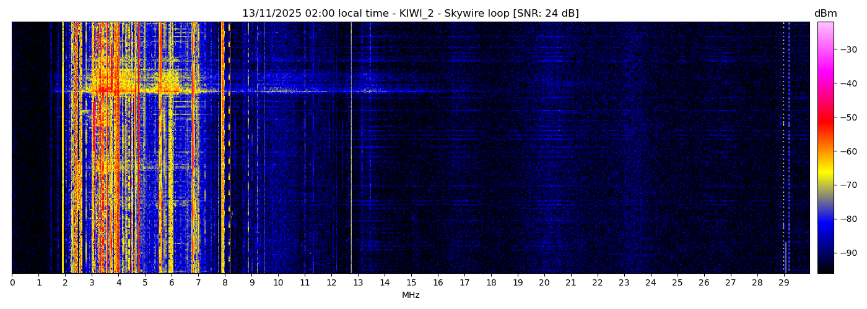The height and width of the screenshot is (309, 867).
Task: Click the MHz x-axis label
Action: [411, 295]
